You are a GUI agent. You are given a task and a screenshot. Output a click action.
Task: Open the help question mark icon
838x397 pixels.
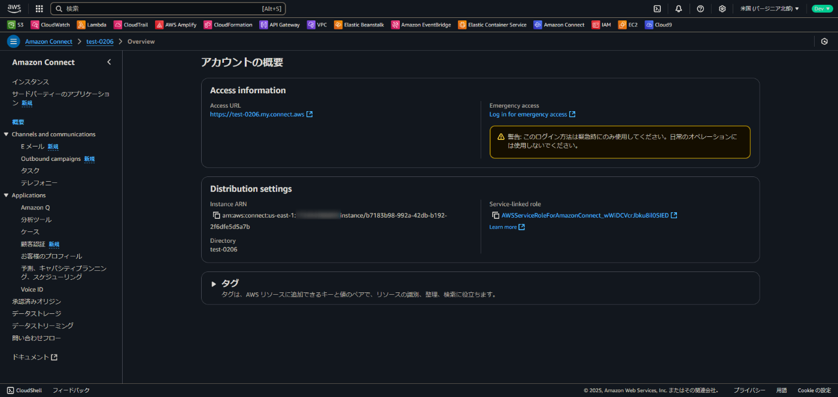coord(700,9)
